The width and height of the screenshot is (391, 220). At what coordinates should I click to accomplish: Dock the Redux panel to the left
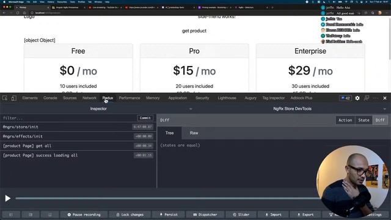click(x=11, y=215)
